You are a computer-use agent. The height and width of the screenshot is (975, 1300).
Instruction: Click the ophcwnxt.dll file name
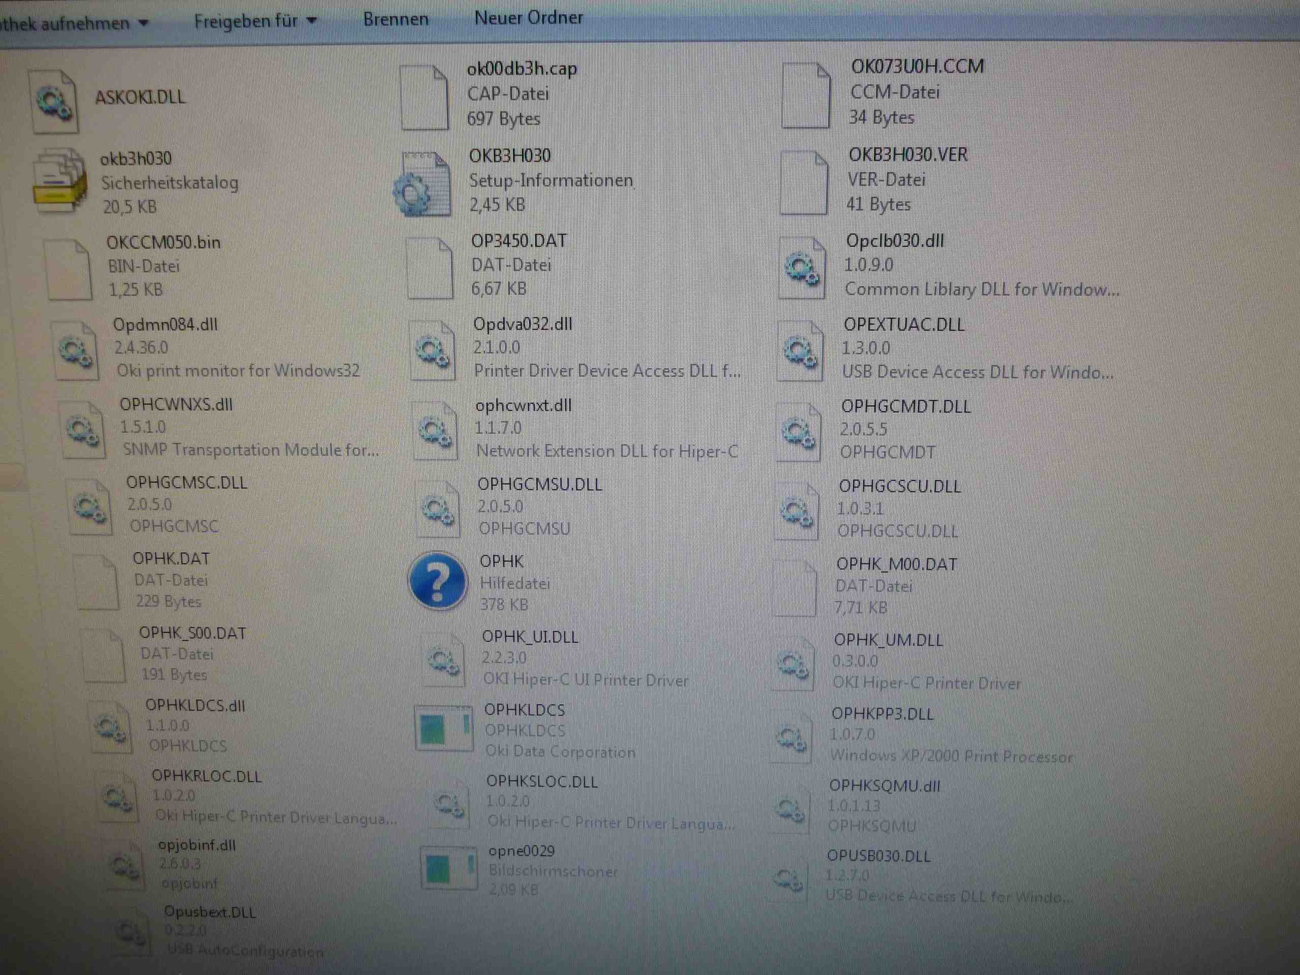pyautogui.click(x=523, y=406)
